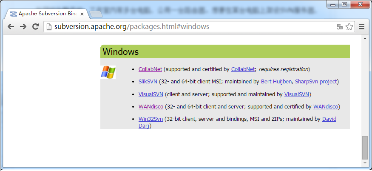This screenshot has width=372, height=171.
Task: Click the 'requires registration' italic text
Action: [x=283, y=69]
